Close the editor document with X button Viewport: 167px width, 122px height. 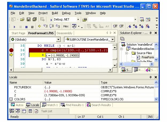(115, 33)
